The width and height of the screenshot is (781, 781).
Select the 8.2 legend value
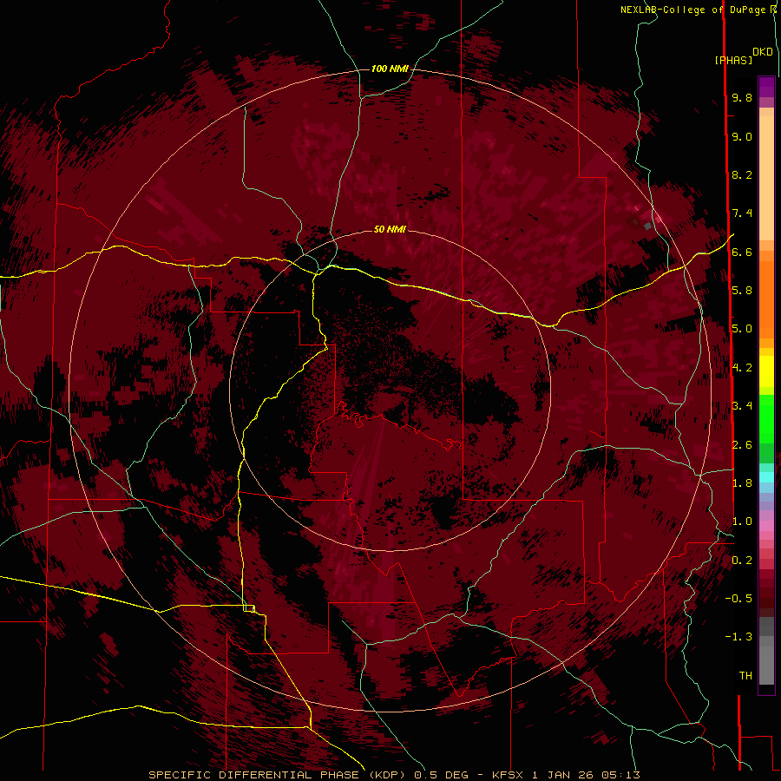742,175
